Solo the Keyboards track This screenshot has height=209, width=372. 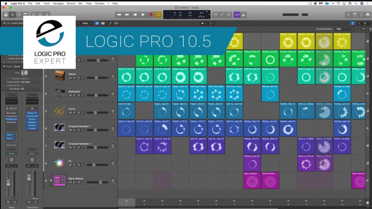74,95
